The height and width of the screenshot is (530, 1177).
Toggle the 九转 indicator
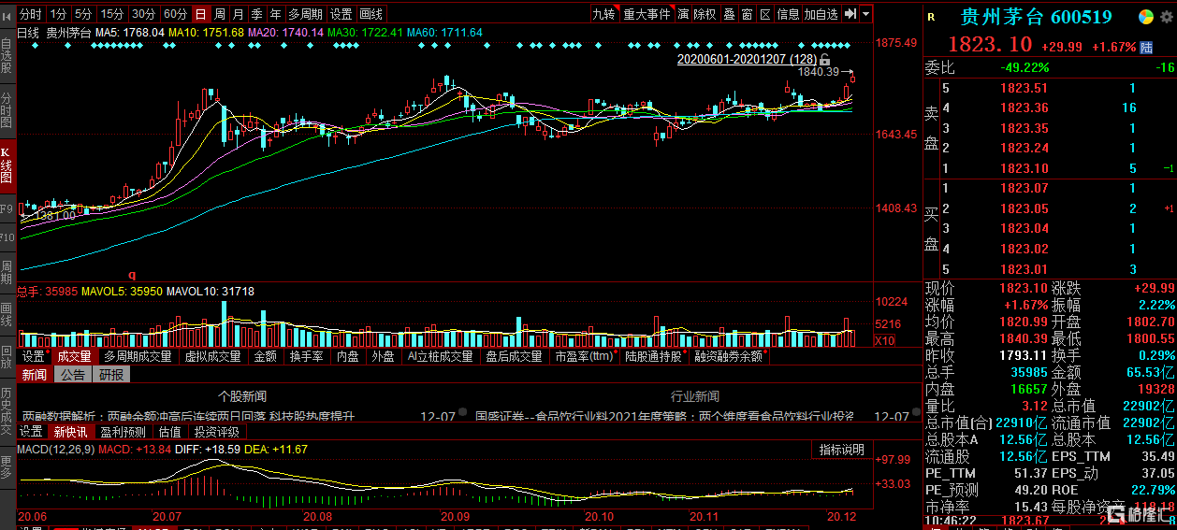point(604,14)
